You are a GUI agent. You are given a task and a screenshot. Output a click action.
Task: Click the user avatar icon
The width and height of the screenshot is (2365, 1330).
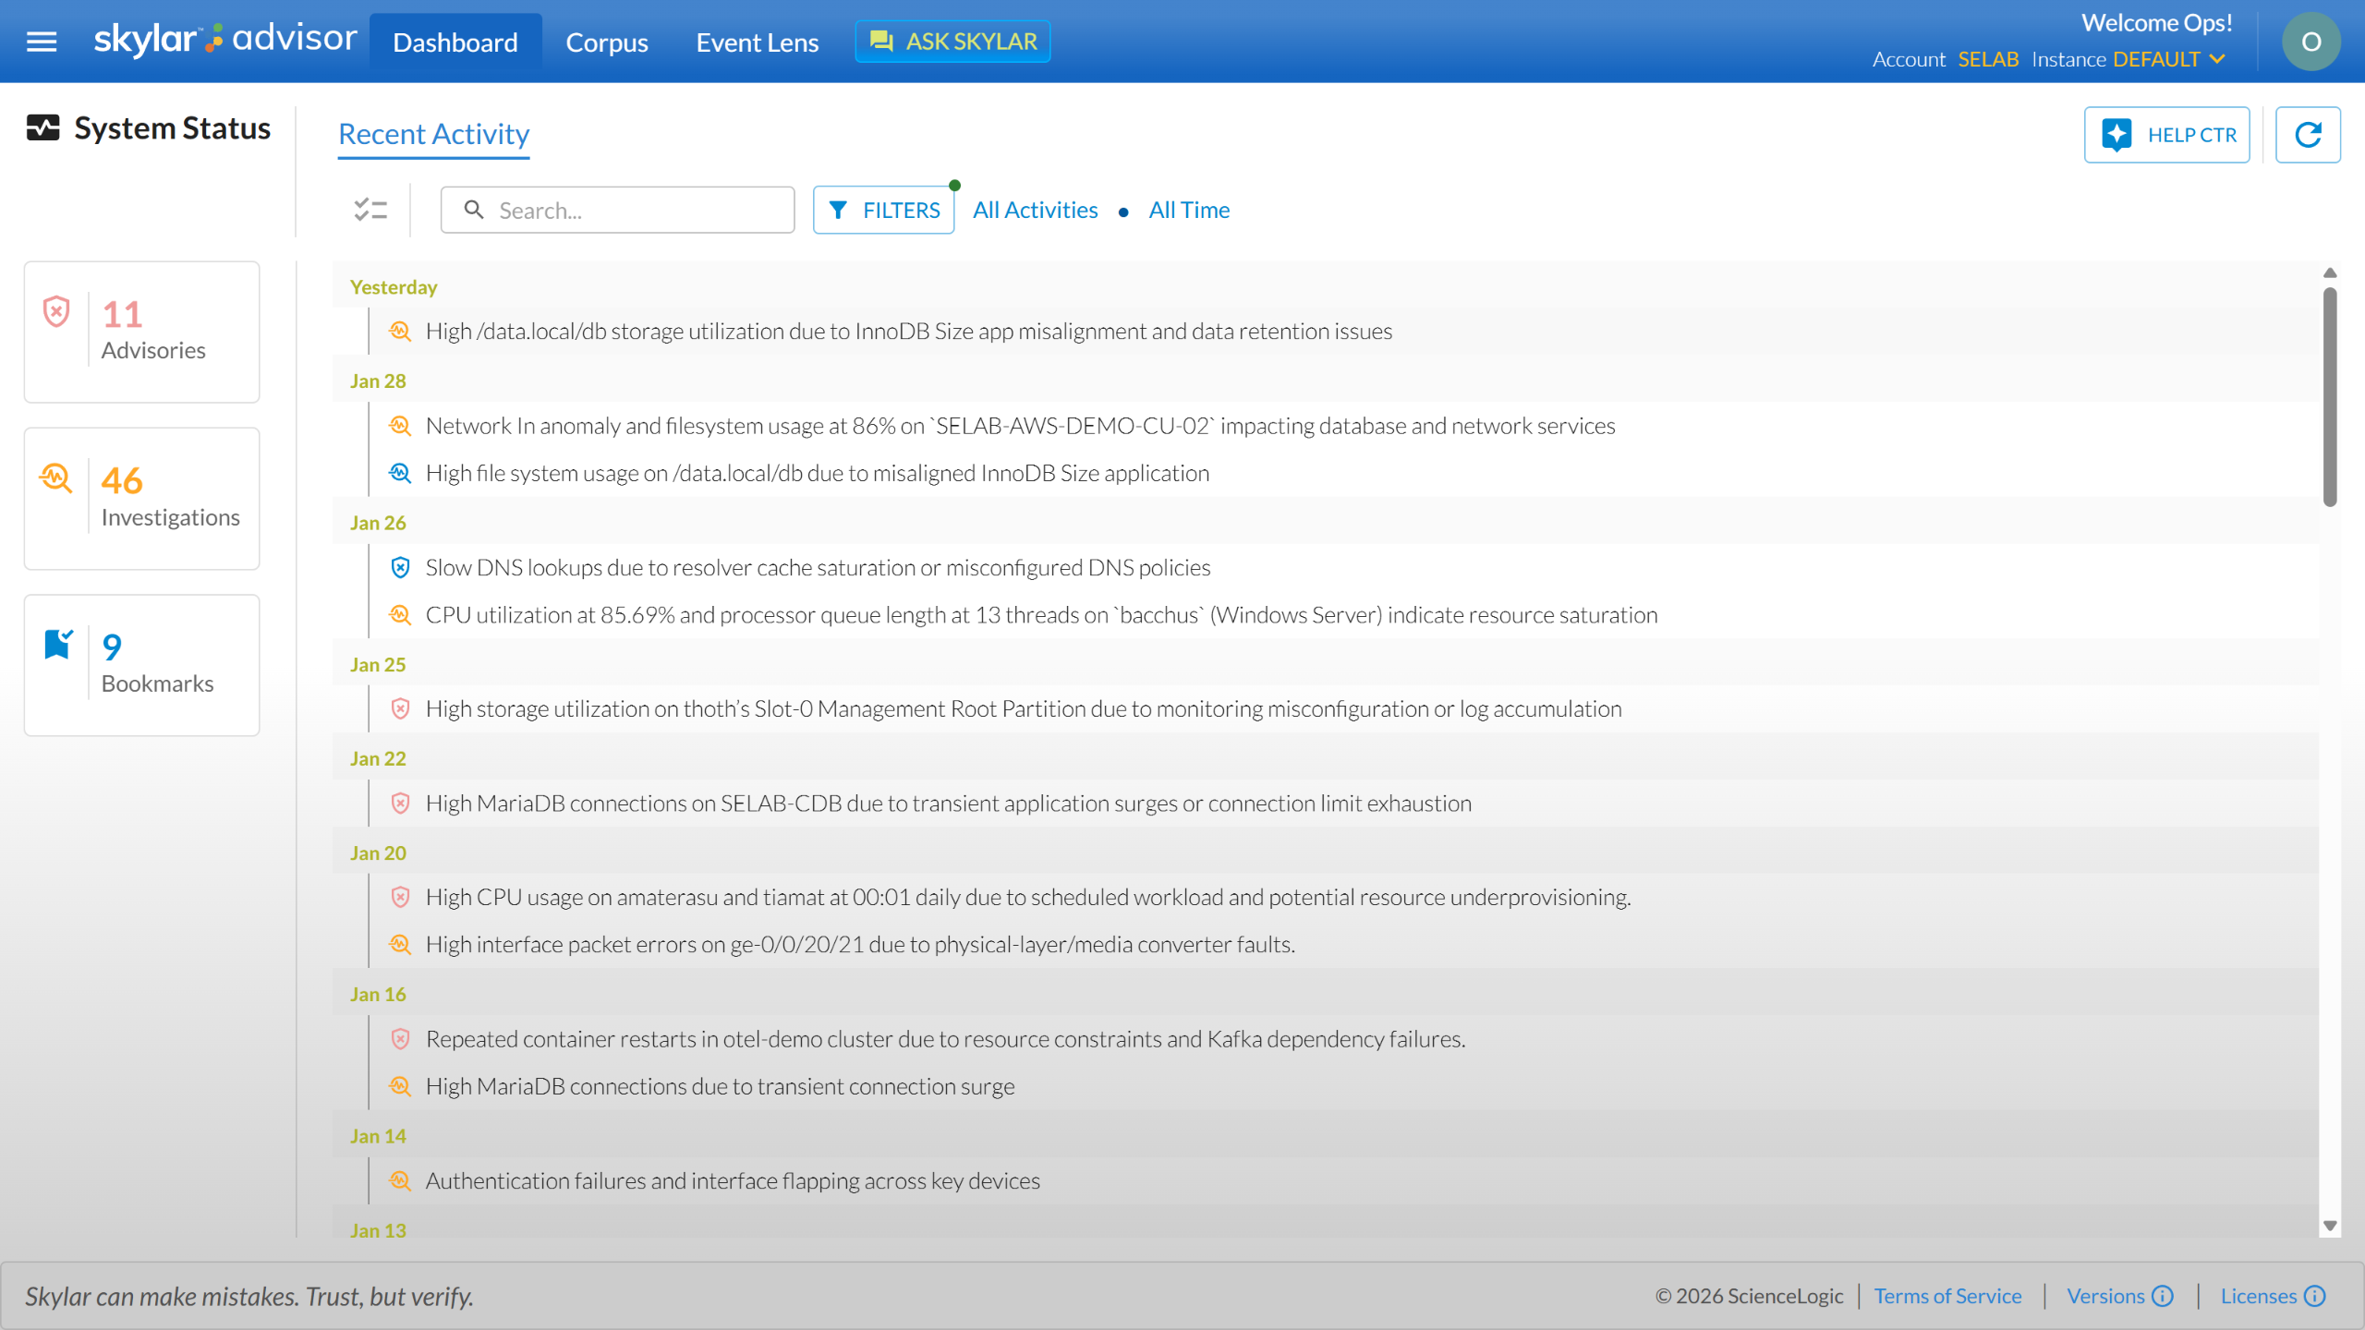pos(2310,42)
